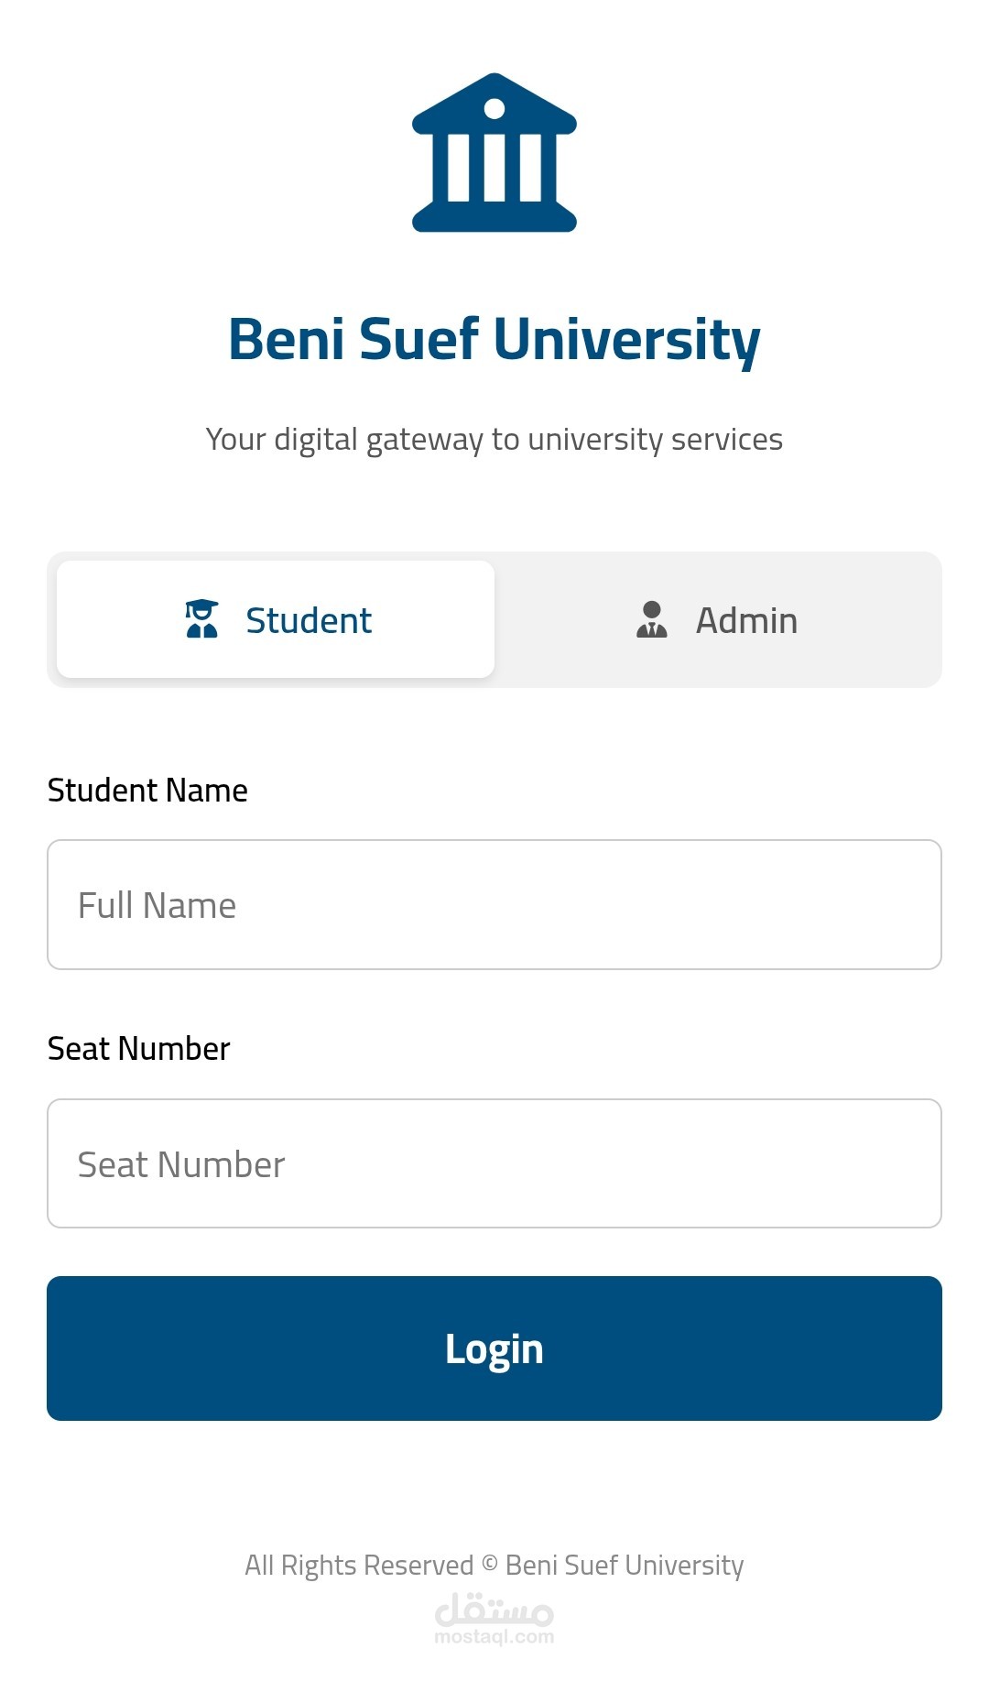Image resolution: width=989 pixels, height=1681 pixels.
Task: Focus the Full Name input field
Action: point(494,904)
